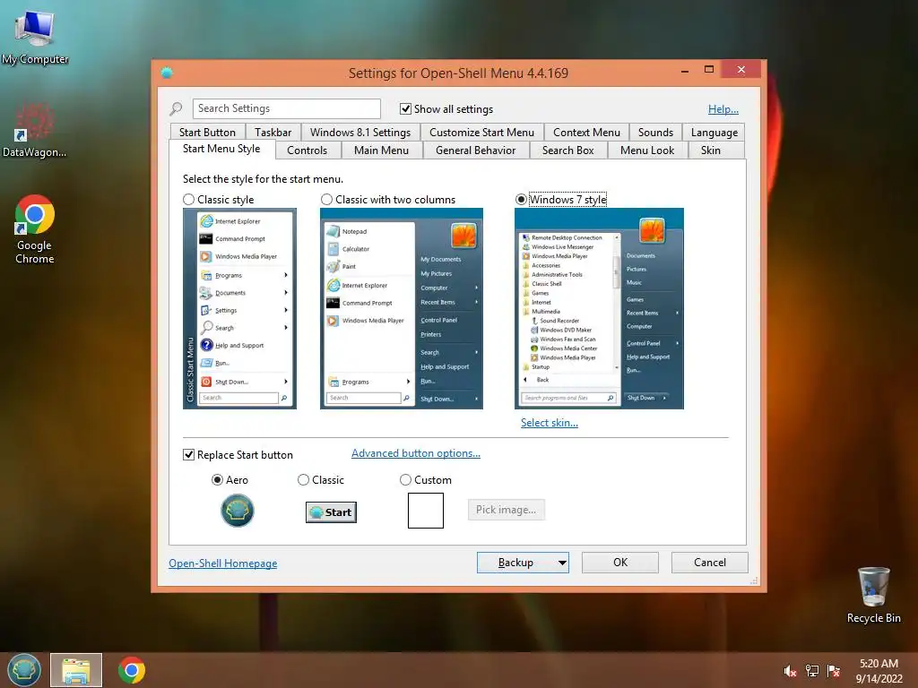Open the Search Box tab
The image size is (918, 688).
pyautogui.click(x=567, y=150)
